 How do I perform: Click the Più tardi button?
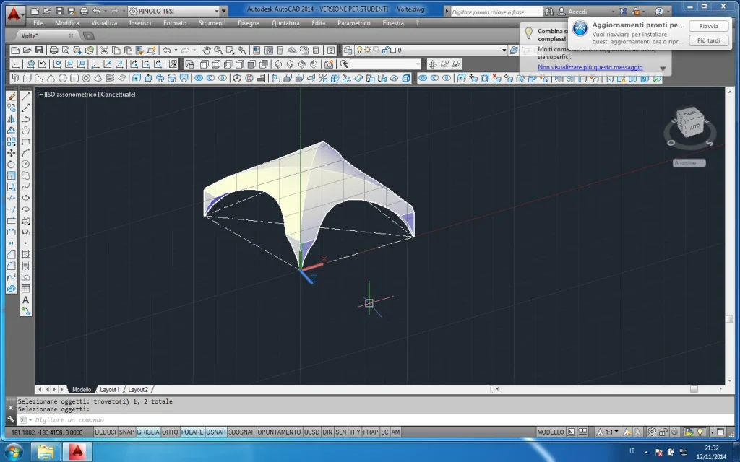(x=708, y=40)
